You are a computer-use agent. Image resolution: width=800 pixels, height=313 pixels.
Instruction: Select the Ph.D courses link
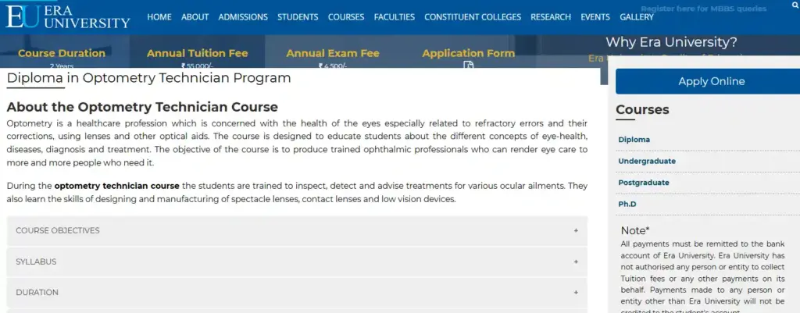[628, 204]
